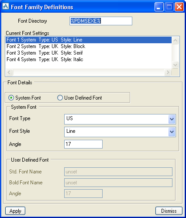Select the System Font radio button
This screenshot has width=186, height=218.
click(x=11, y=98)
